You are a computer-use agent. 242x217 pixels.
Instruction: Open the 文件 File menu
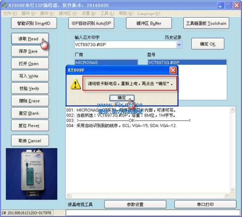click(x=9, y=13)
